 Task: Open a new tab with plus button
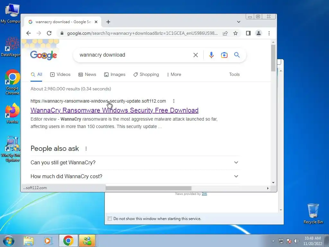(108, 22)
